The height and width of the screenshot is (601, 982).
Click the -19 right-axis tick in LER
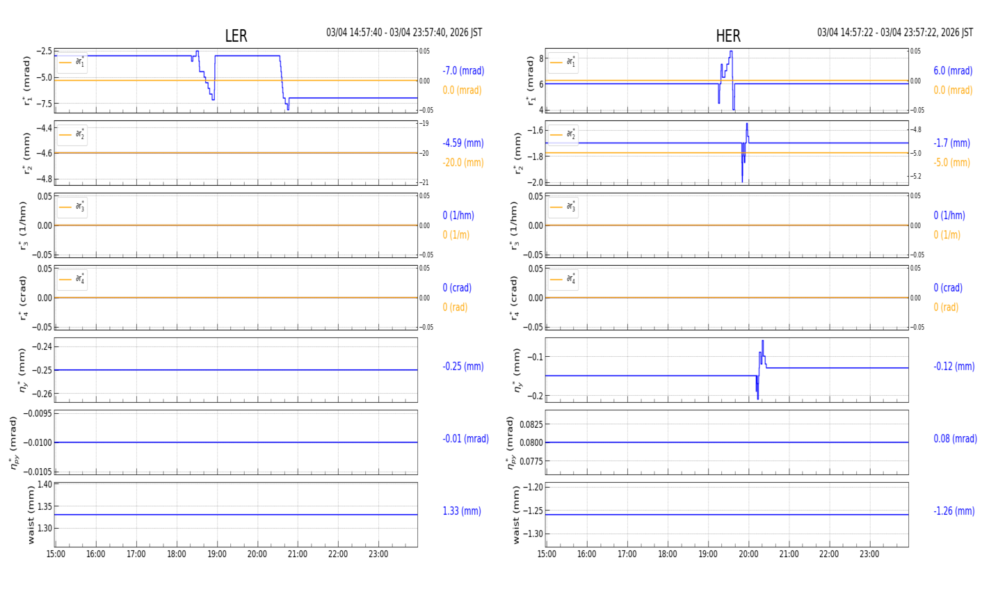(424, 124)
